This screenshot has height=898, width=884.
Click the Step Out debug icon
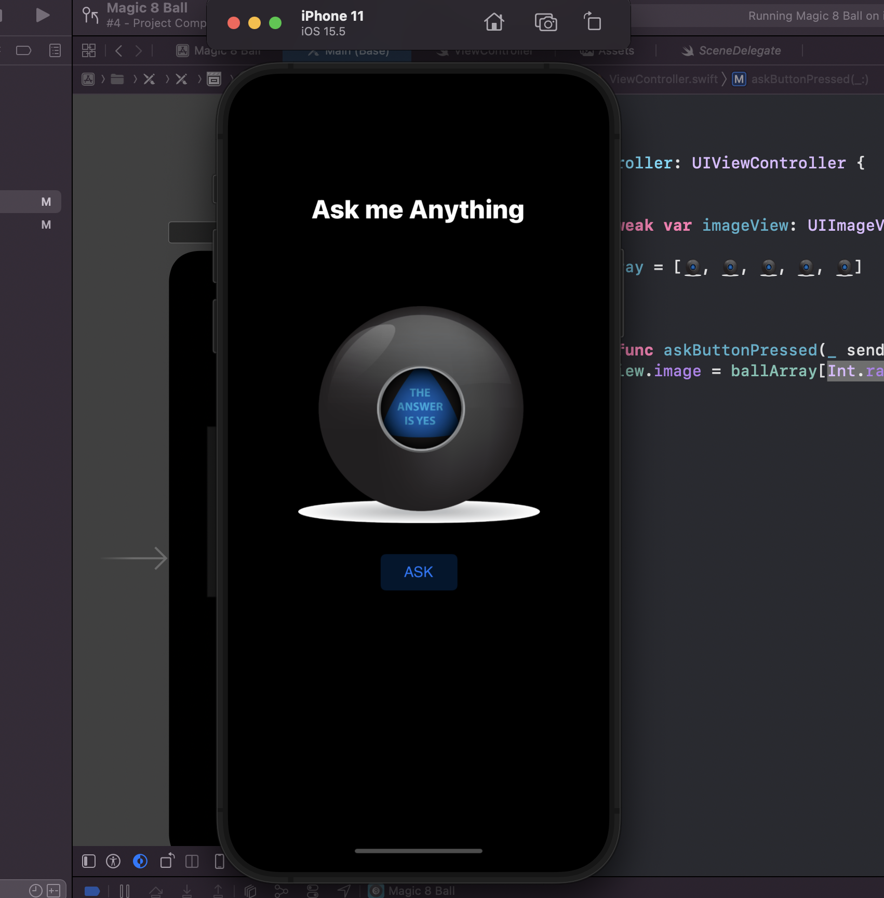click(x=218, y=891)
